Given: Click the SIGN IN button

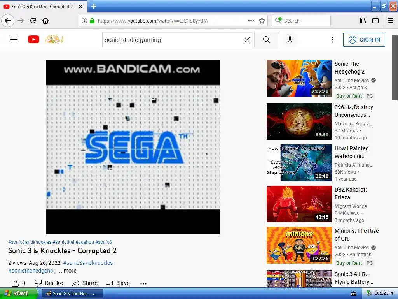Looking at the screenshot, I should [x=364, y=40].
